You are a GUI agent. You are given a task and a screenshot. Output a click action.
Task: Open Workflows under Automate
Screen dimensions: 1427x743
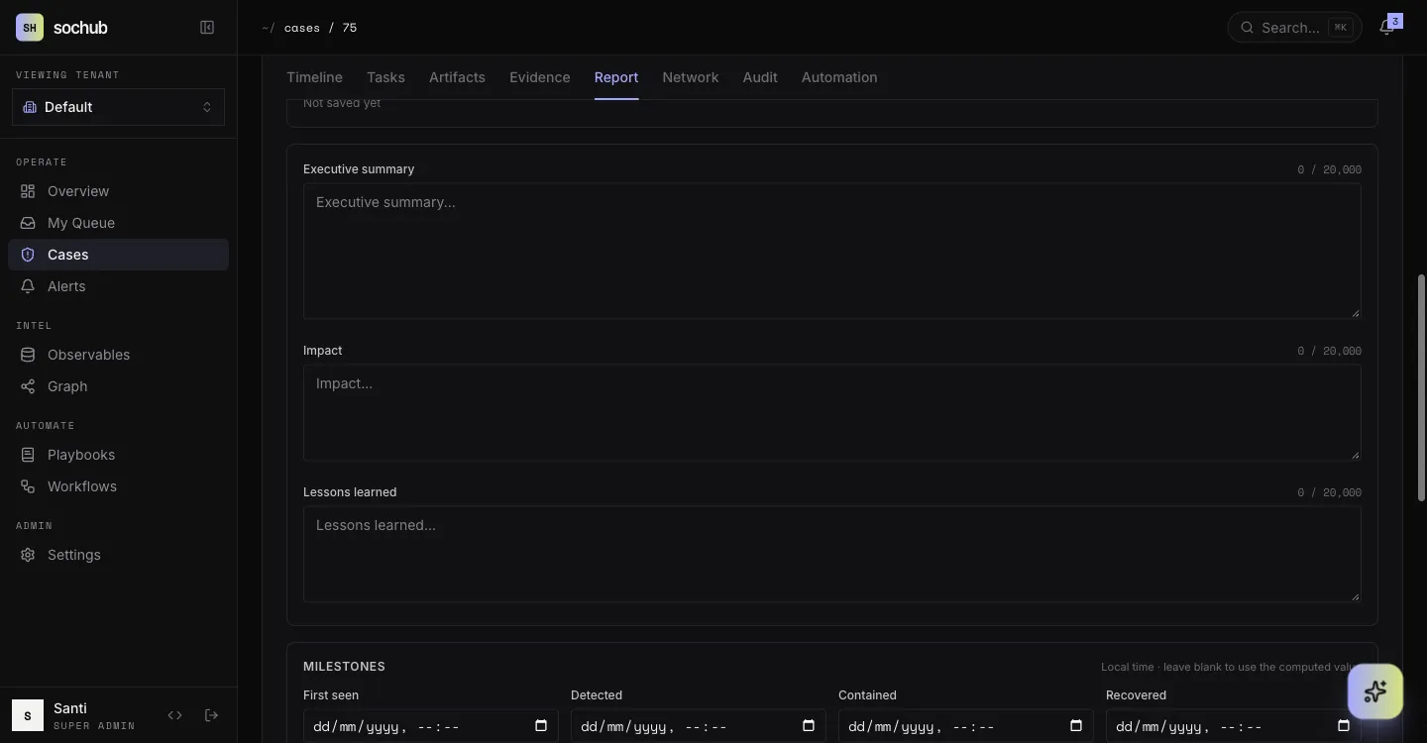pyautogui.click(x=118, y=486)
